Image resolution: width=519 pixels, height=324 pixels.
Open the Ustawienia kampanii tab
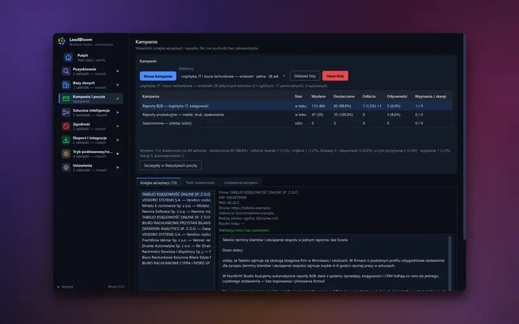tap(241, 183)
